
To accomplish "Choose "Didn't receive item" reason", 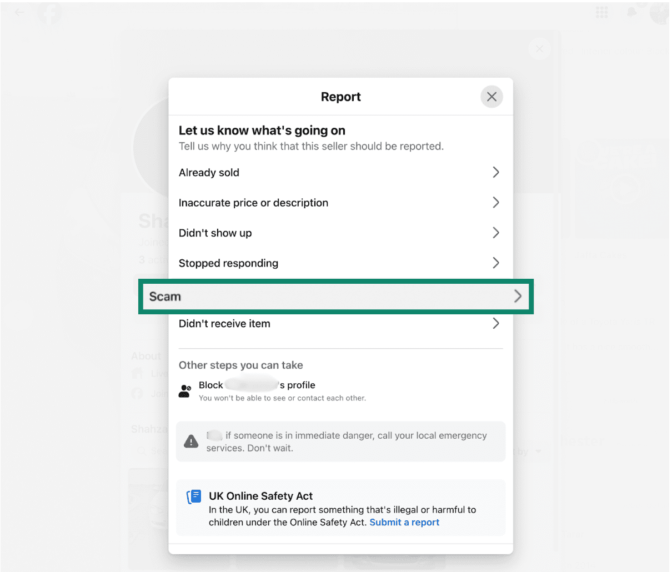I will coord(224,324).
